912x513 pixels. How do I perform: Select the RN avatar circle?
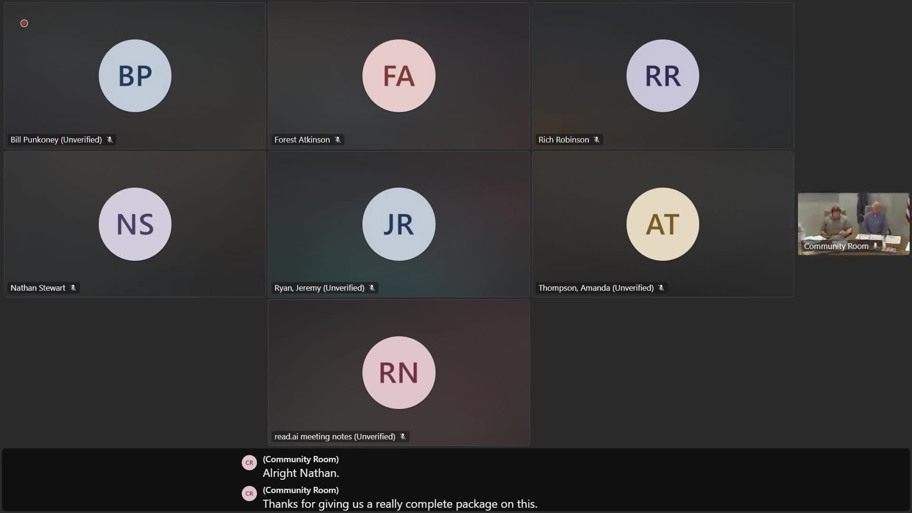coord(399,373)
